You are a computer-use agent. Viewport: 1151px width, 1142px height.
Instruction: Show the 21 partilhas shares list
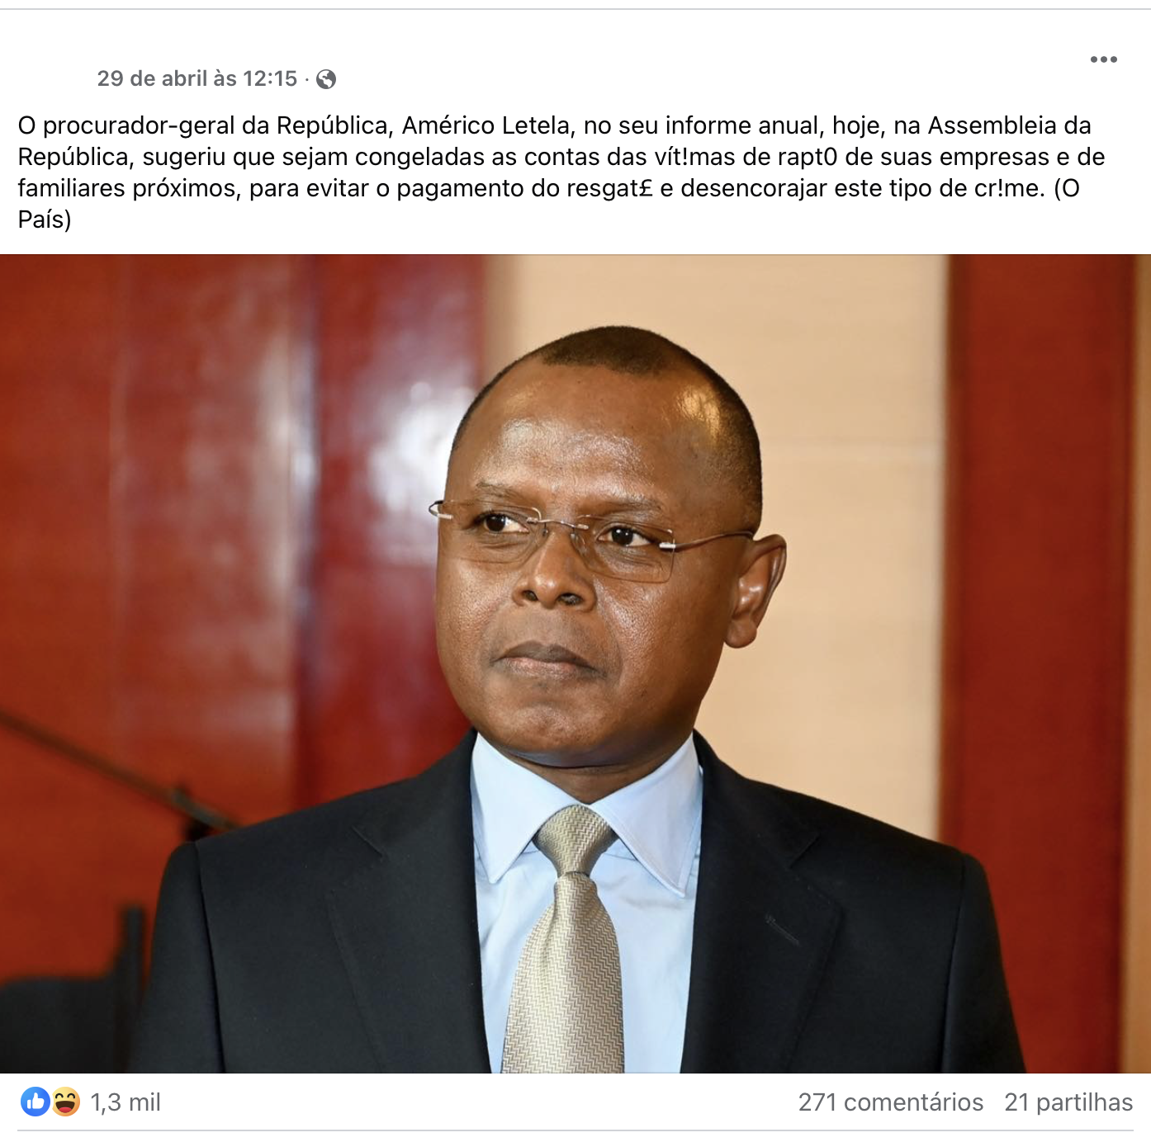(1068, 1102)
